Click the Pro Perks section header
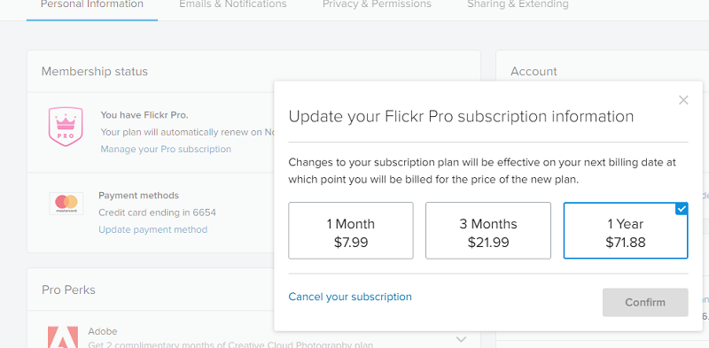 click(x=68, y=290)
